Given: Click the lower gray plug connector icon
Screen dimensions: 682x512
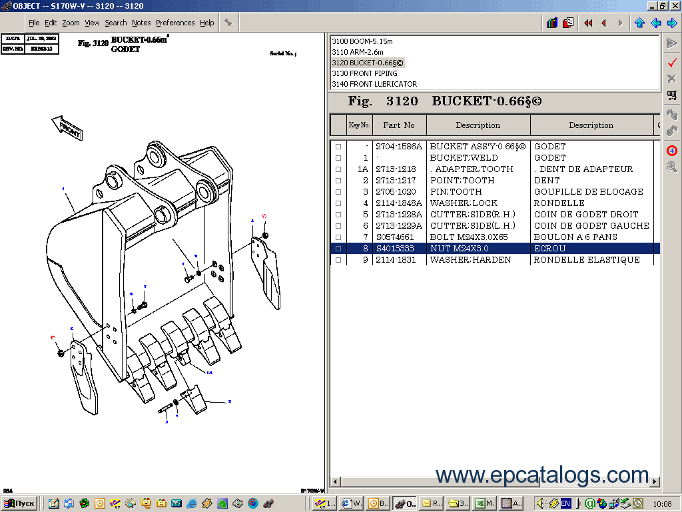Looking at the screenshot, I should click(x=672, y=130).
